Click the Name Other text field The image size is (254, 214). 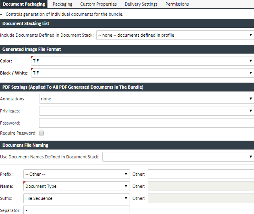[x=200, y=186]
